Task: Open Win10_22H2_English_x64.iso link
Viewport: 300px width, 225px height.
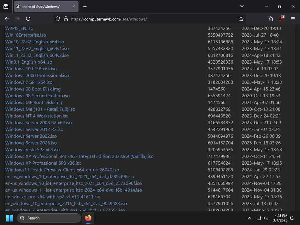Action: coord(35,42)
